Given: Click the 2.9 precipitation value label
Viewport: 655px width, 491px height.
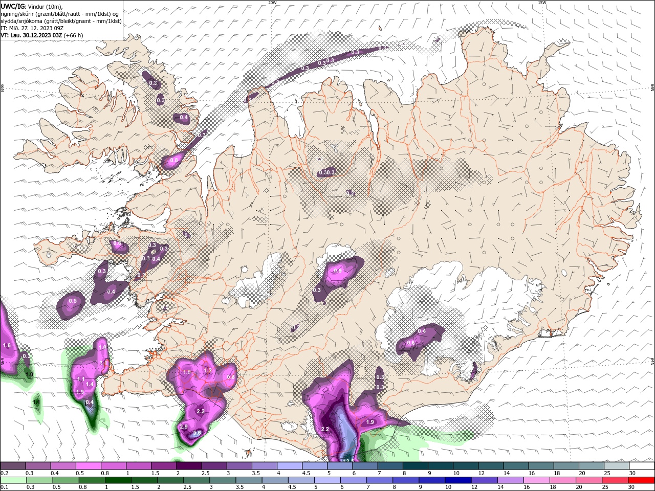Looking at the screenshot, I should (184, 427).
